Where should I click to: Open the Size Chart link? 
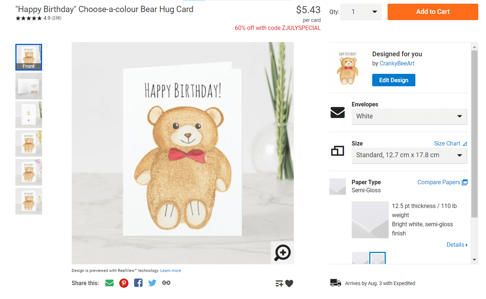point(450,143)
